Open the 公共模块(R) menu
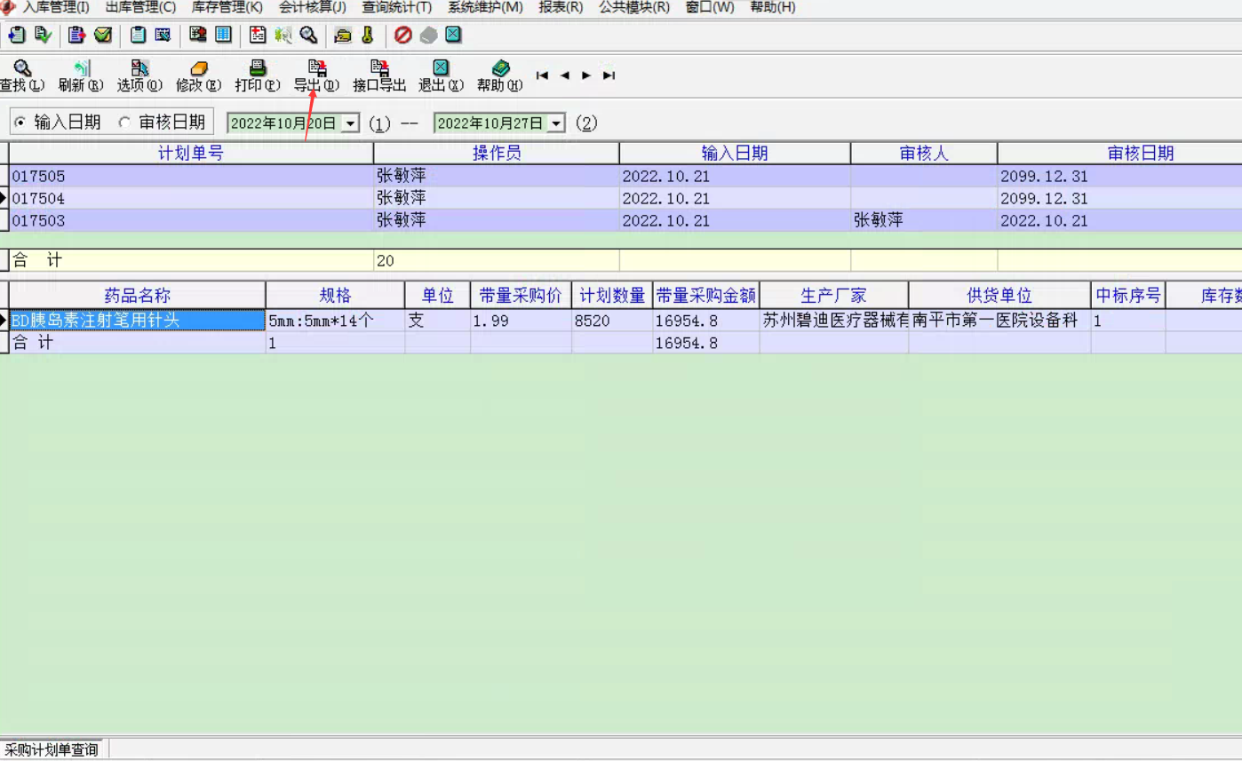 click(634, 7)
